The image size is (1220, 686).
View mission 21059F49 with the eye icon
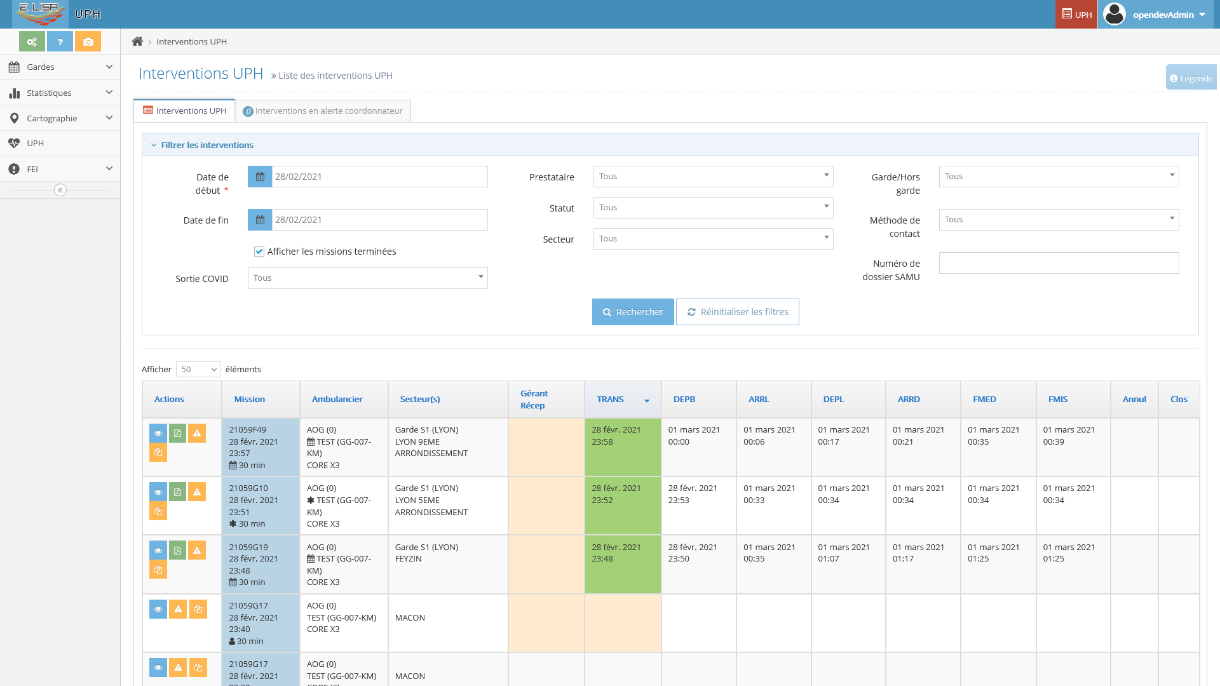point(158,433)
